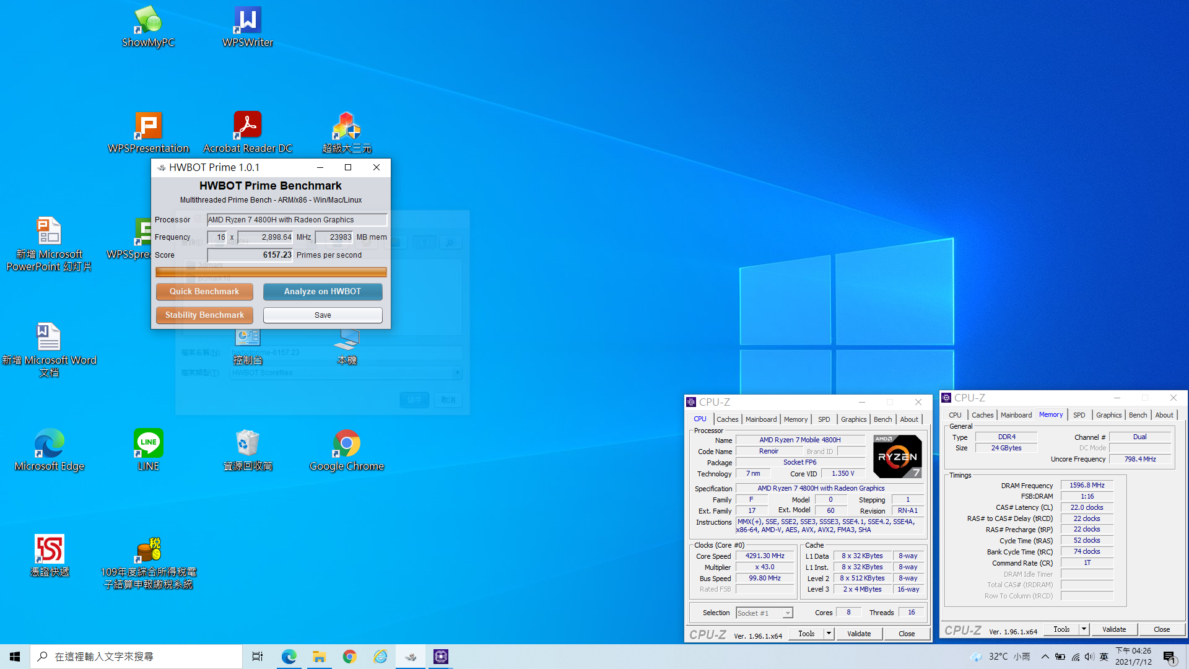The height and width of the screenshot is (669, 1189).
Task: Open the 本機 This PC desktop icon
Action: click(347, 347)
